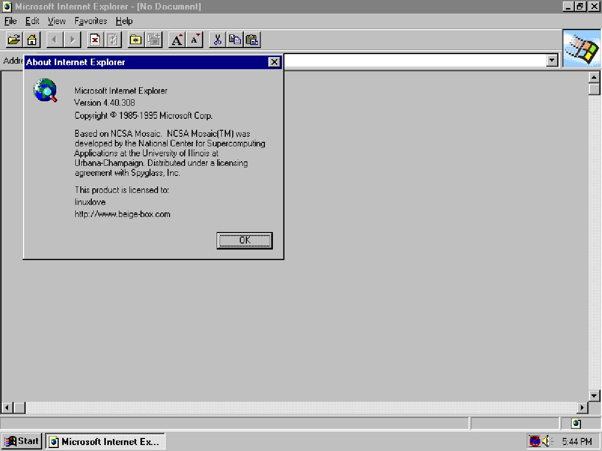Click the 'http://www.beige-box.com' text
602x451 pixels.
pos(122,214)
